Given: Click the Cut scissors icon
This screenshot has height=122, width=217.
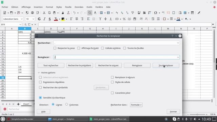Looking at the screenshot, I should coord(44,13).
